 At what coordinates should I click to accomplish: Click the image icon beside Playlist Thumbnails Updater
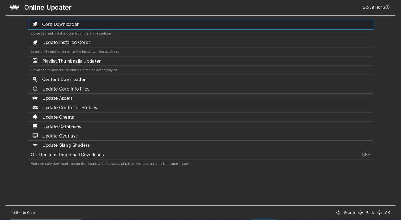click(x=35, y=61)
